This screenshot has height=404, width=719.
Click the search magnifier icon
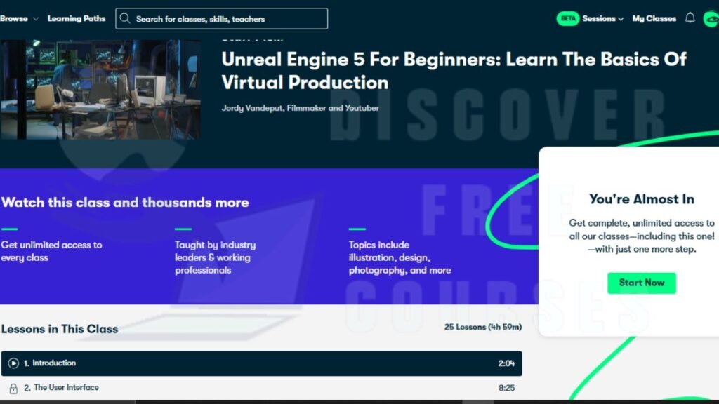point(125,18)
